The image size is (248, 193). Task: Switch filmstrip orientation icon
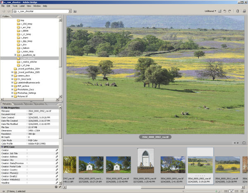(x=244, y=143)
